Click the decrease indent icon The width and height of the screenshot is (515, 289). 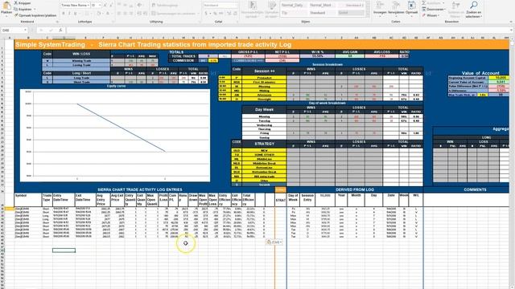click(139, 14)
